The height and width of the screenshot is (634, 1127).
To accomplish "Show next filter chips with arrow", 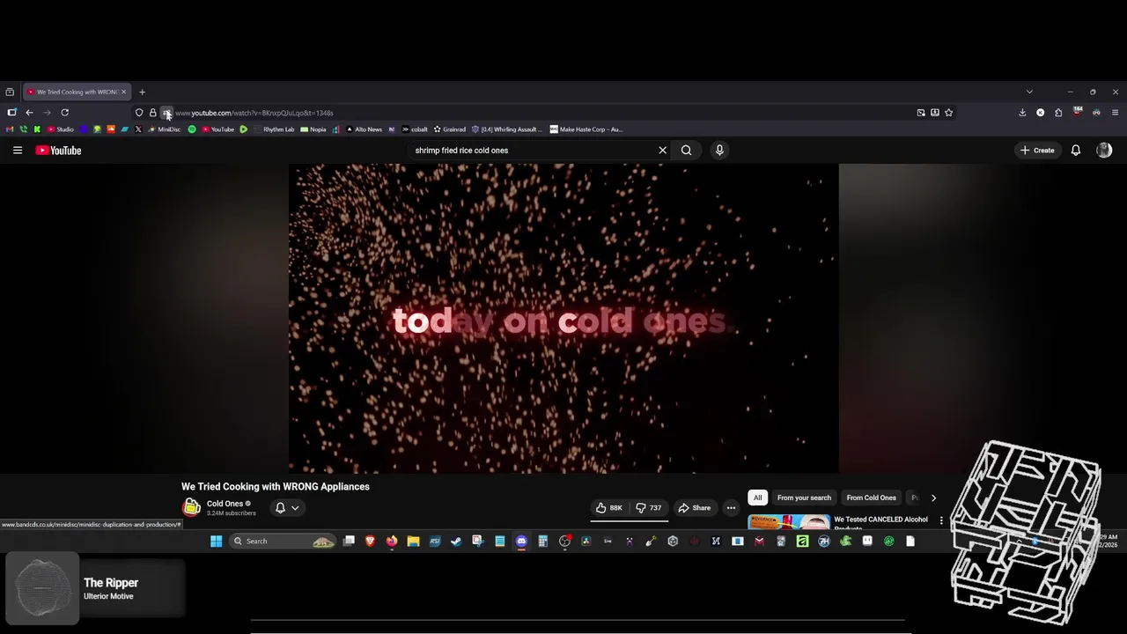I will (933, 498).
